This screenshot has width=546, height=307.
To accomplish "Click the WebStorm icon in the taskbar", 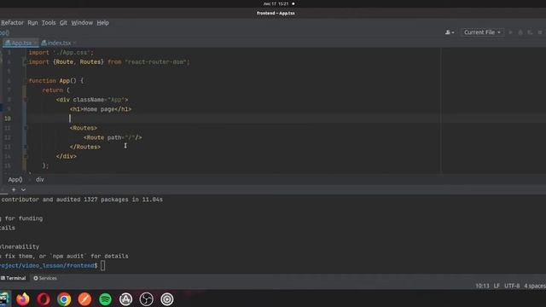I will coord(3,299).
